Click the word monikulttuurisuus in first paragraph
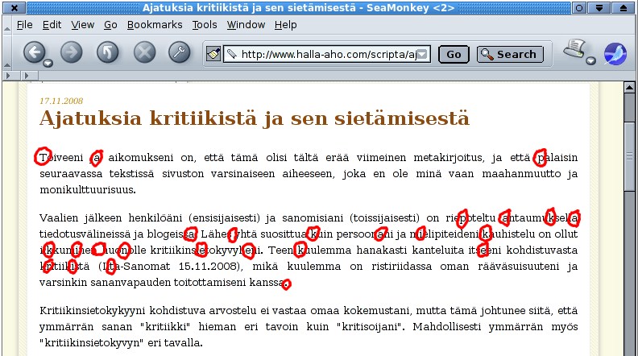 [86, 189]
